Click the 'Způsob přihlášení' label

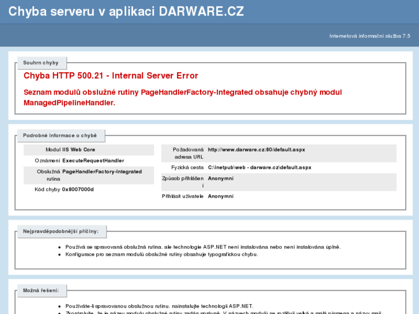[183, 182]
